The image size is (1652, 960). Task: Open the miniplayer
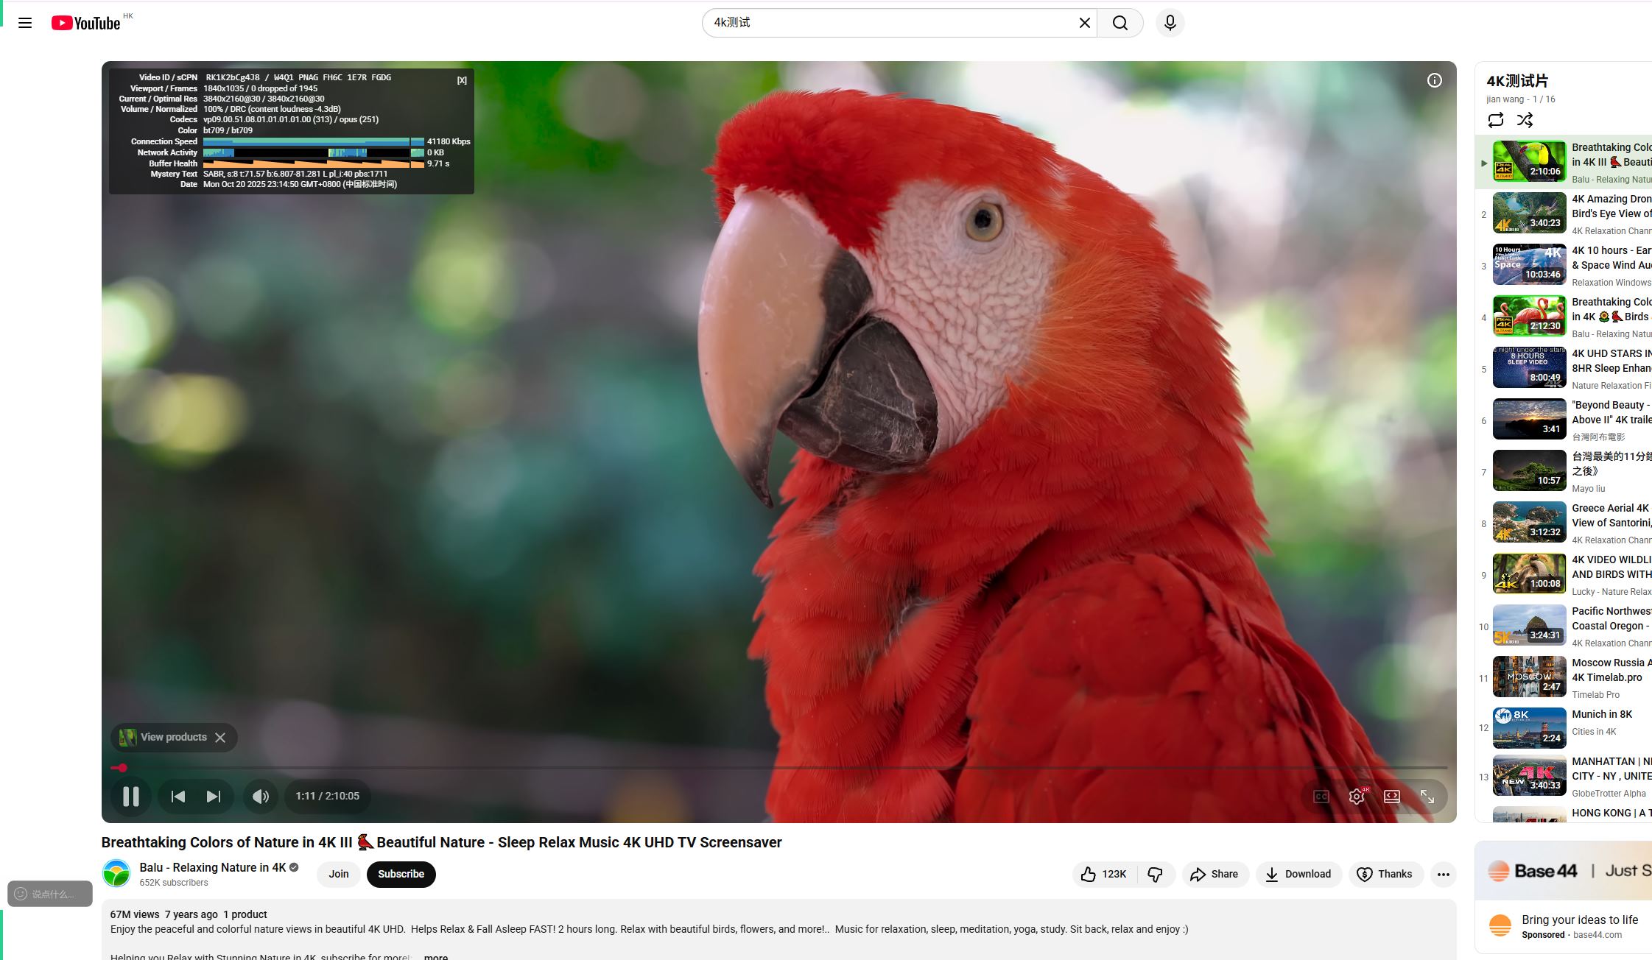point(1391,796)
